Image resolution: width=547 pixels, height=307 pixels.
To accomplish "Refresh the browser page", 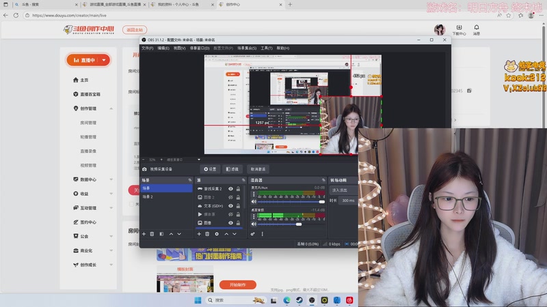I will click(x=16, y=15).
